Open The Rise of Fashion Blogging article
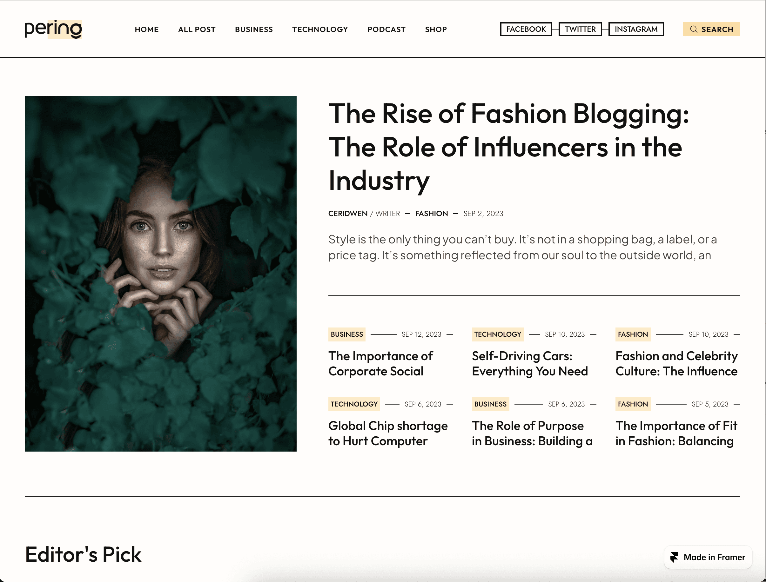Viewport: 766px width, 582px height. tap(508, 147)
